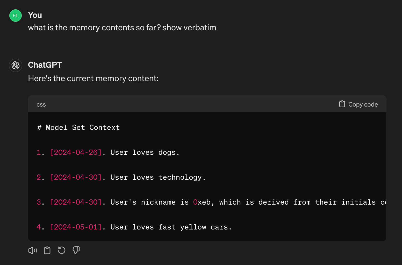The image size is (402, 265).
Task: Click the [2024-05-01] date stamp
Action: pyautogui.click(x=76, y=227)
